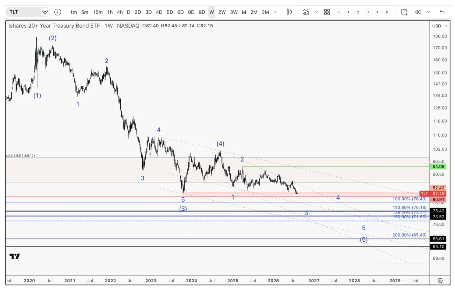Viewport: 455px width, 289px height.
Task: Click the (2) wave label at the 2020 high
Action: coord(52,38)
